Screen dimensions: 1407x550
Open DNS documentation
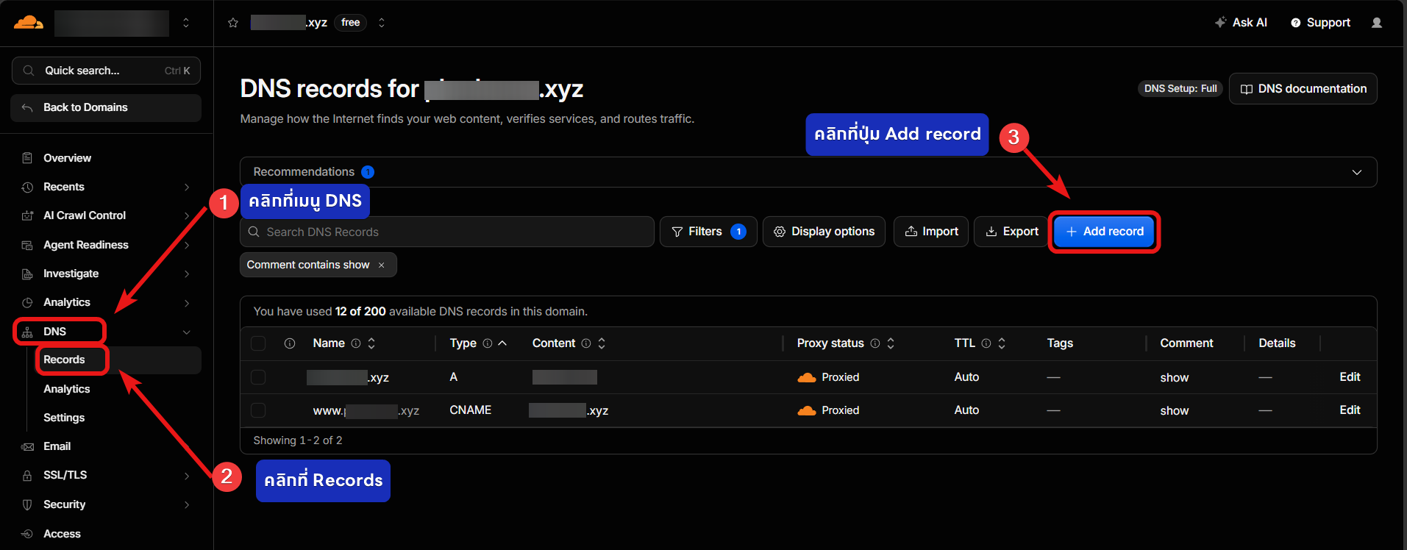(x=1303, y=89)
